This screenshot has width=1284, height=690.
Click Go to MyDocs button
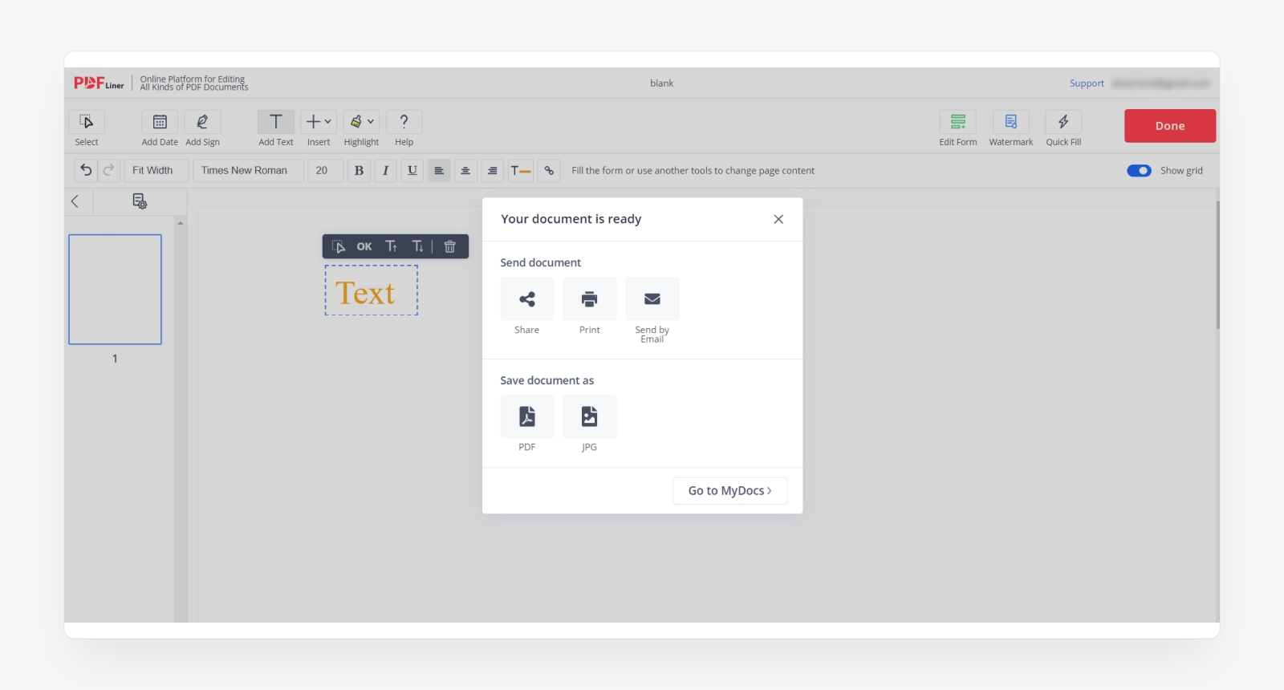730,491
